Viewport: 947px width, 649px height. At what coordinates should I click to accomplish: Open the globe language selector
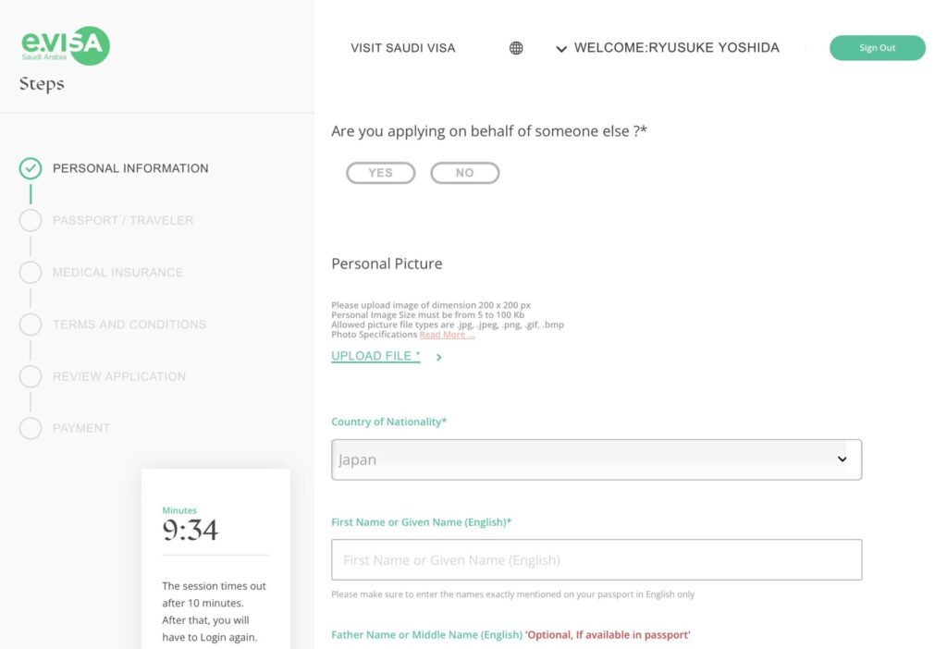pos(516,48)
